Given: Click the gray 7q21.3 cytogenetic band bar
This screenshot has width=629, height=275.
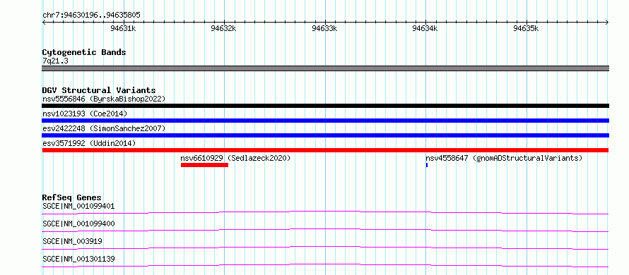Looking at the screenshot, I should (x=325, y=68).
